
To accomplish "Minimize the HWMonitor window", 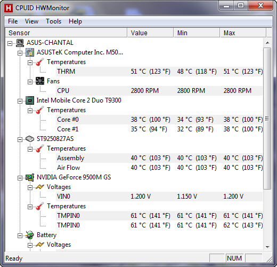I will 226,6.
